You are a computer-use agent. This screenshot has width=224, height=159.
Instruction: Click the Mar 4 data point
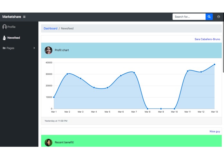[x=94, y=88]
